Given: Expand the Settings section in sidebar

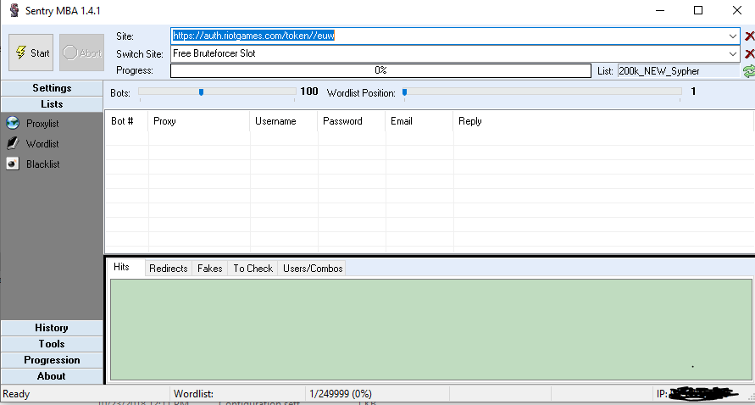Looking at the screenshot, I should click(x=52, y=88).
